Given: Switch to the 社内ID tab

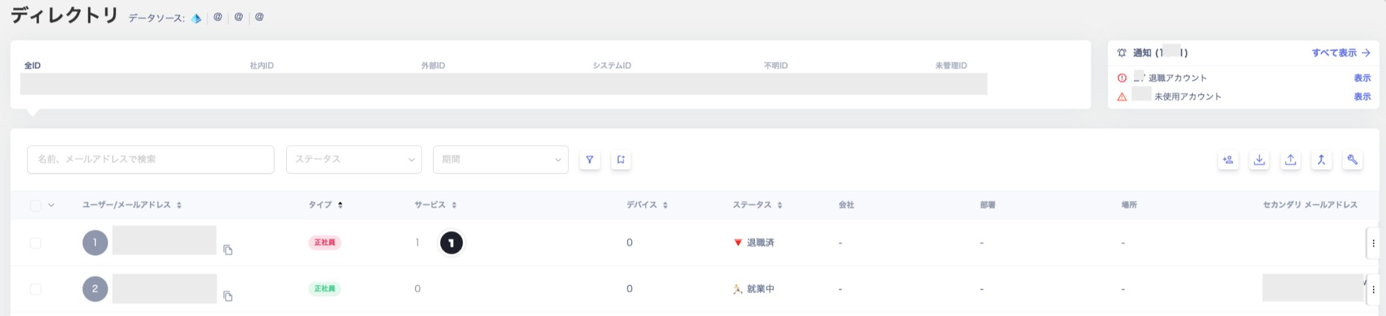Looking at the screenshot, I should [x=262, y=66].
